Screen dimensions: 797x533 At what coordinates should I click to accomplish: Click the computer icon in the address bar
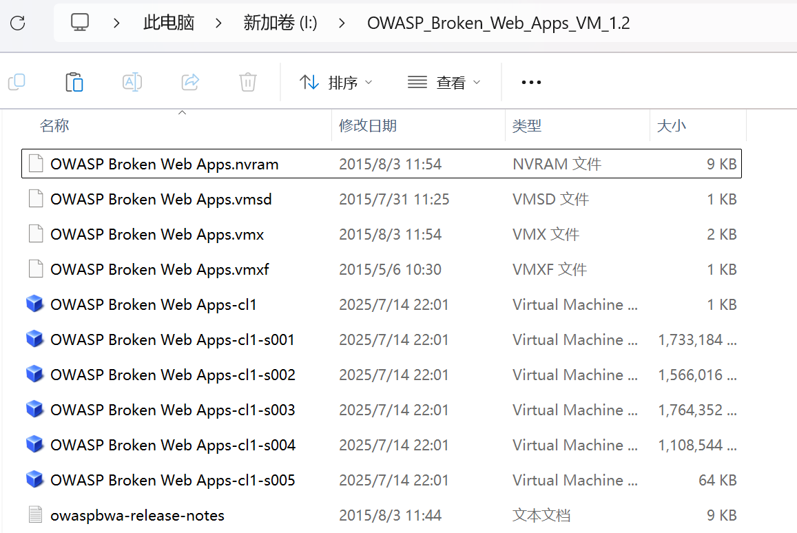(79, 21)
